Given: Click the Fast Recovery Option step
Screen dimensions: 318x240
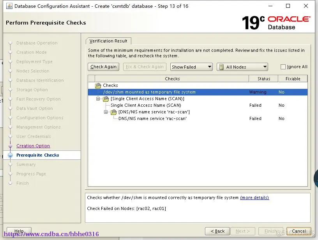Looking at the screenshot, I should [39, 99].
